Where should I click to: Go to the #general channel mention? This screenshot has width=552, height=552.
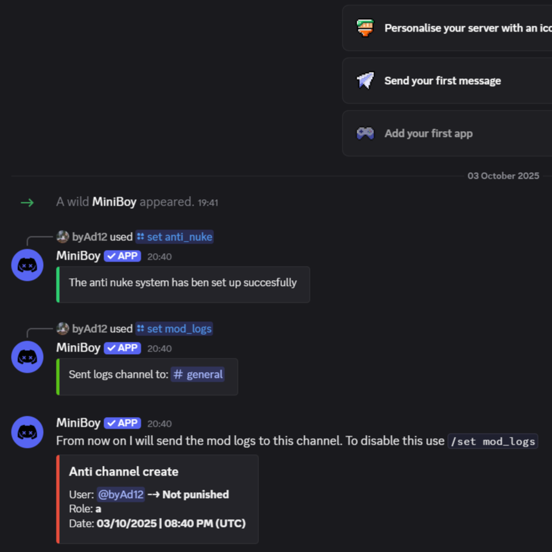click(198, 374)
